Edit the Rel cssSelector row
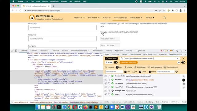 106,76
